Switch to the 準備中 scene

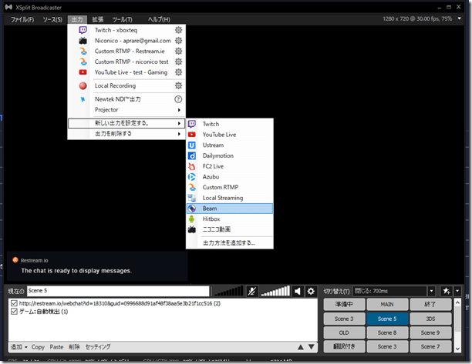345,305
